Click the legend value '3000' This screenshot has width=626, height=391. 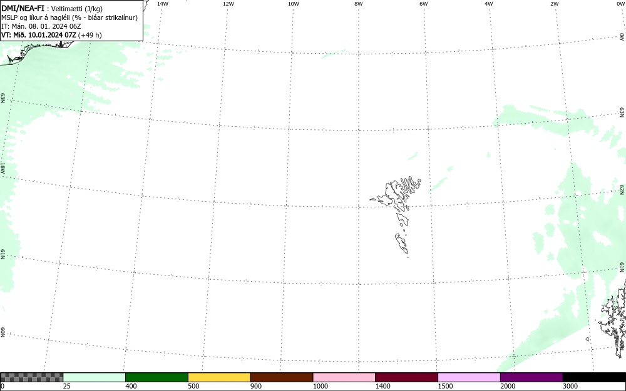pyautogui.click(x=570, y=386)
